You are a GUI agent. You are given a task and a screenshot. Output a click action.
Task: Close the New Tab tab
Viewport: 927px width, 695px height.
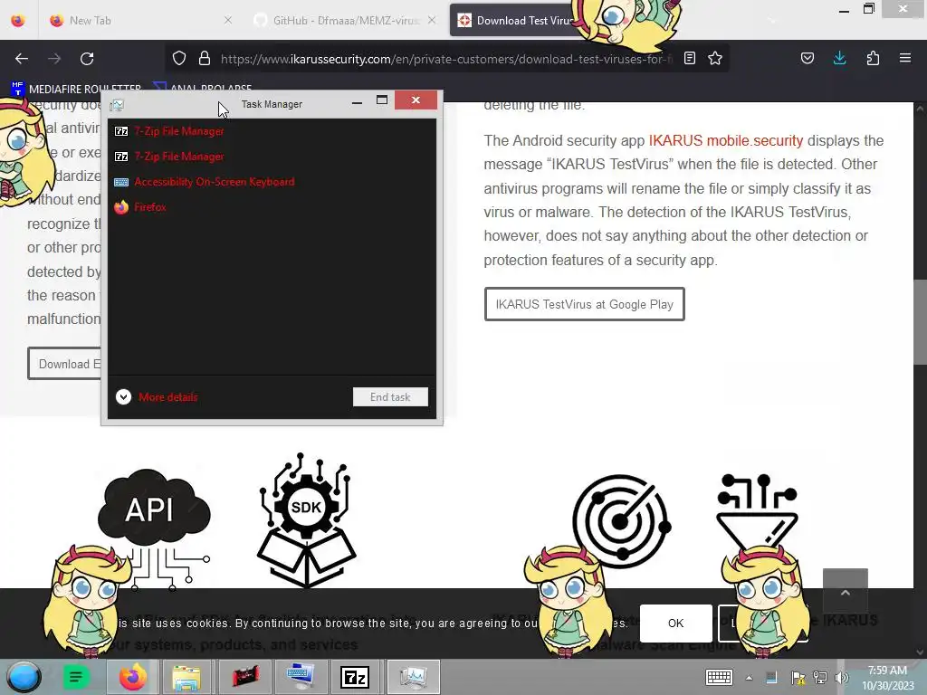228,20
